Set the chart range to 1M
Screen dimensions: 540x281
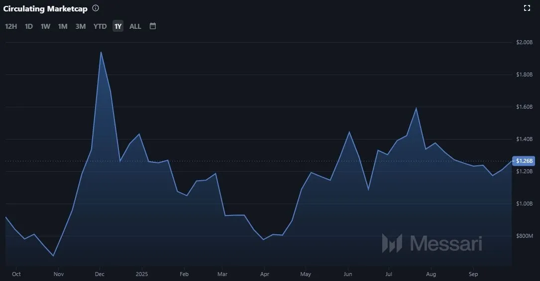[x=63, y=26]
